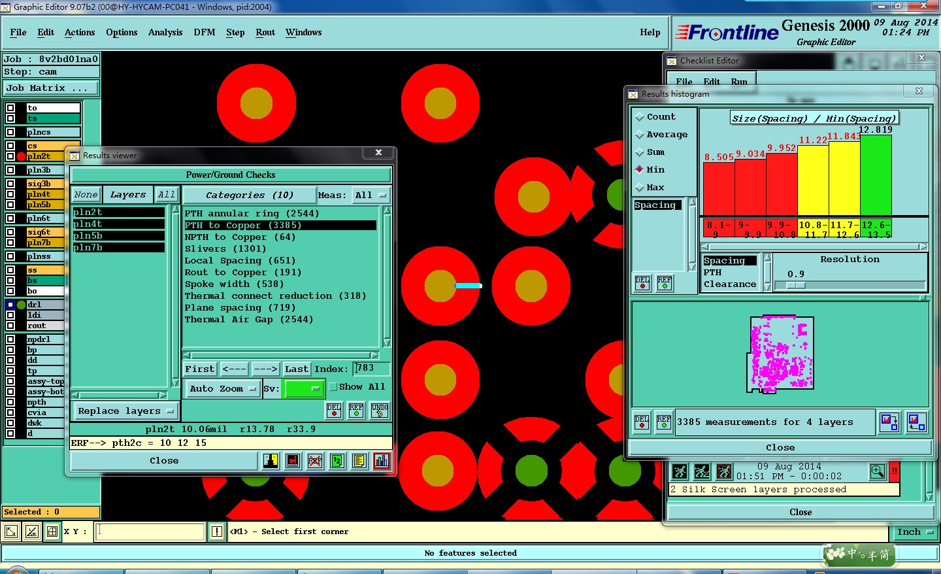Open the Rout menu
This screenshot has height=574, width=941.
[x=265, y=33]
